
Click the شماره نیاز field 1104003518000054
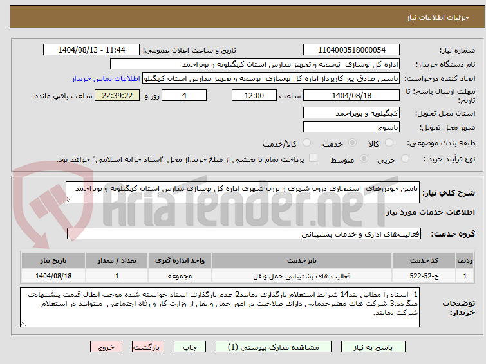(351, 50)
